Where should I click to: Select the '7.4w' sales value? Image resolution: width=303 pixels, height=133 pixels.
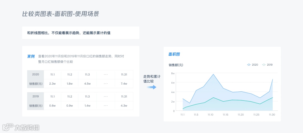click(124, 84)
